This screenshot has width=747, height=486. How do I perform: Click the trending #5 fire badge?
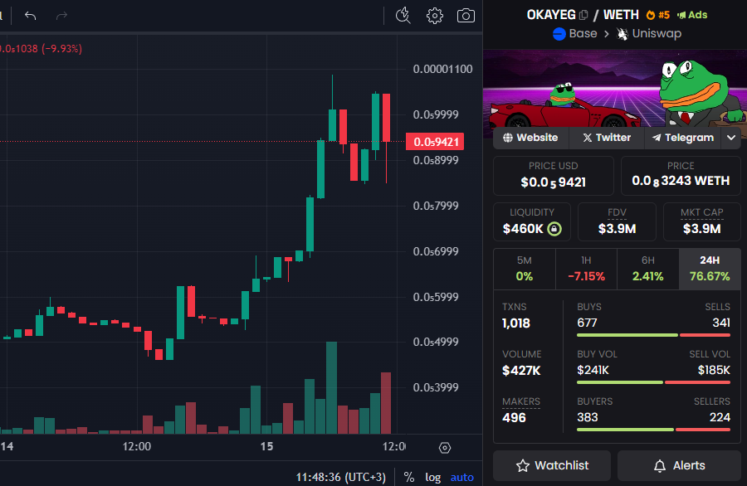657,15
